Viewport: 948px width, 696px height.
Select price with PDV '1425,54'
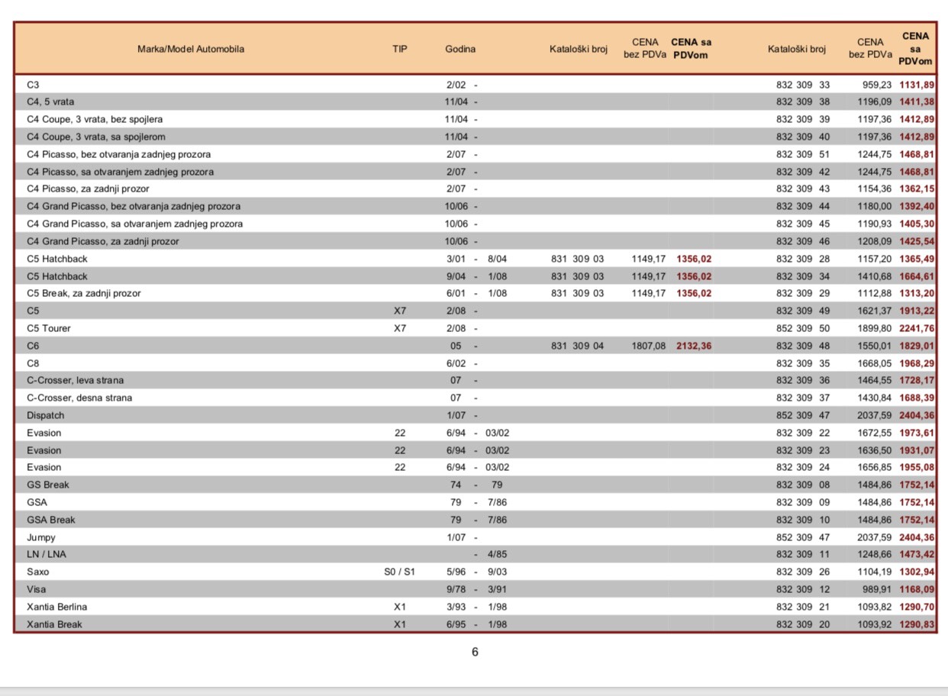[917, 241]
